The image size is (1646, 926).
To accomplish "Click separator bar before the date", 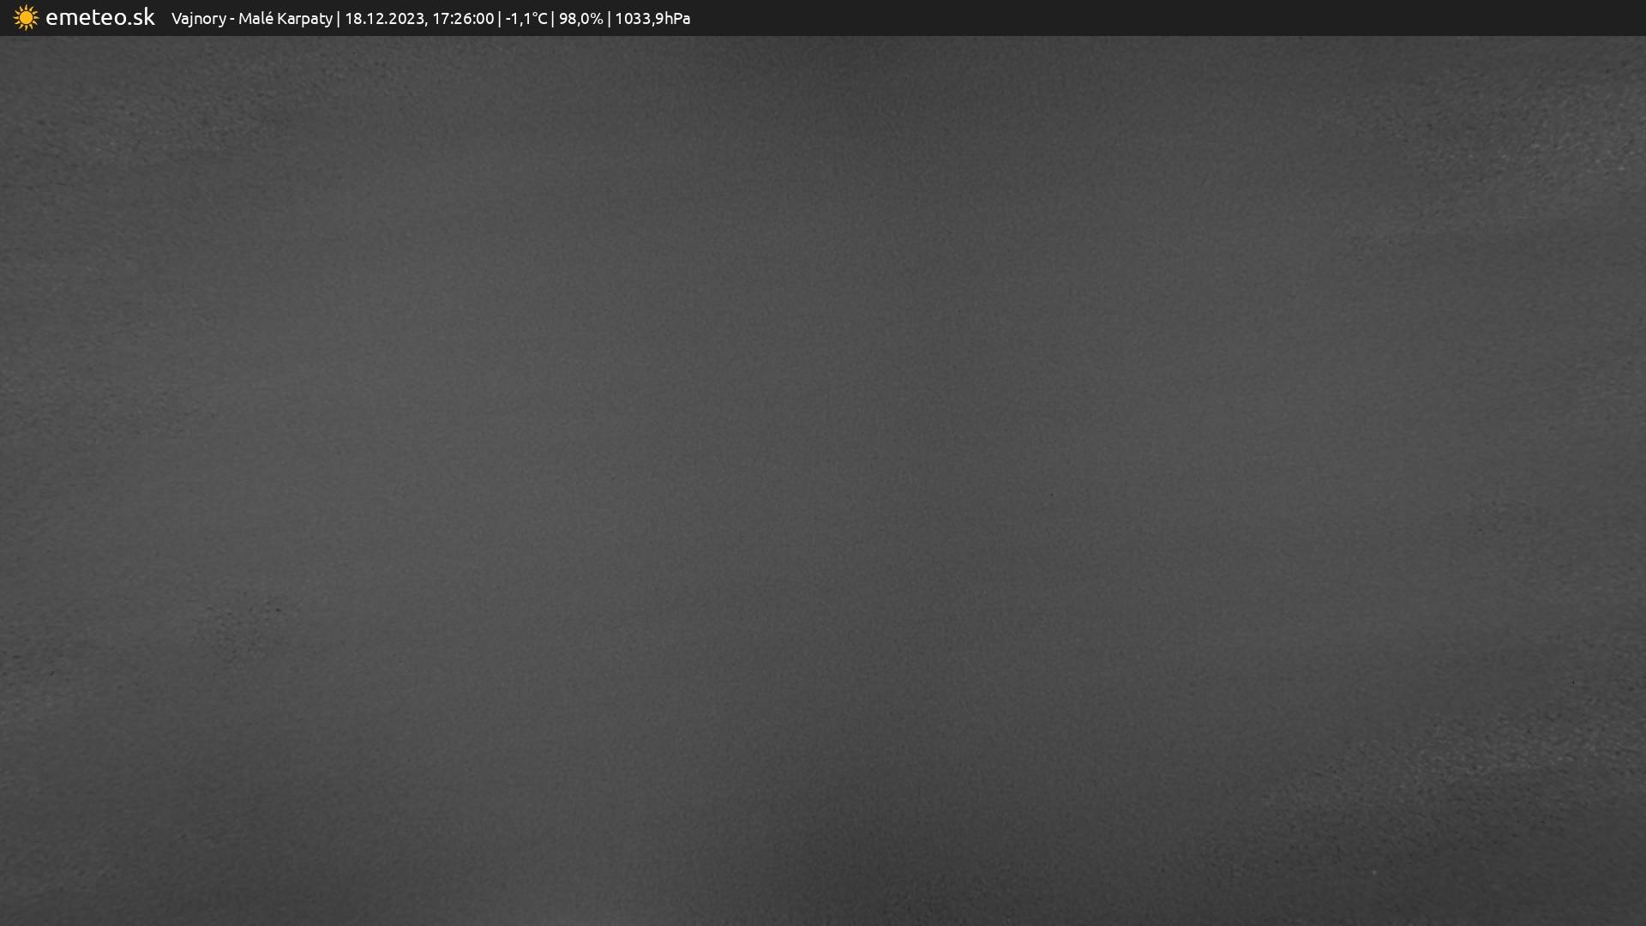I will pyautogui.click(x=338, y=19).
